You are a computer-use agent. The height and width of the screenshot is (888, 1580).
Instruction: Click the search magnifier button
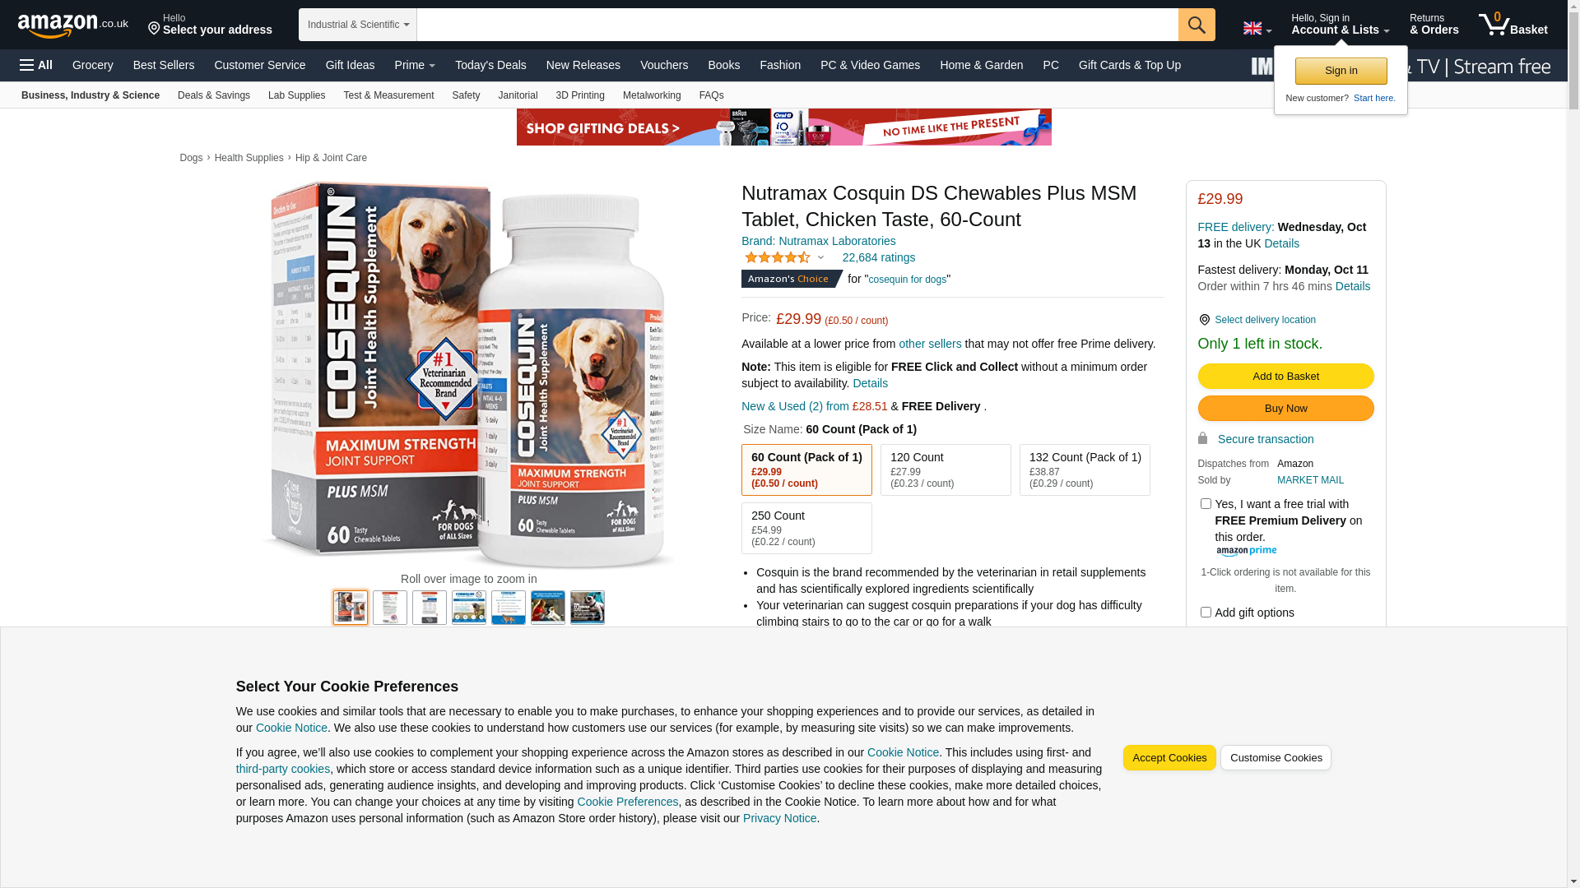pyautogui.click(x=1197, y=25)
